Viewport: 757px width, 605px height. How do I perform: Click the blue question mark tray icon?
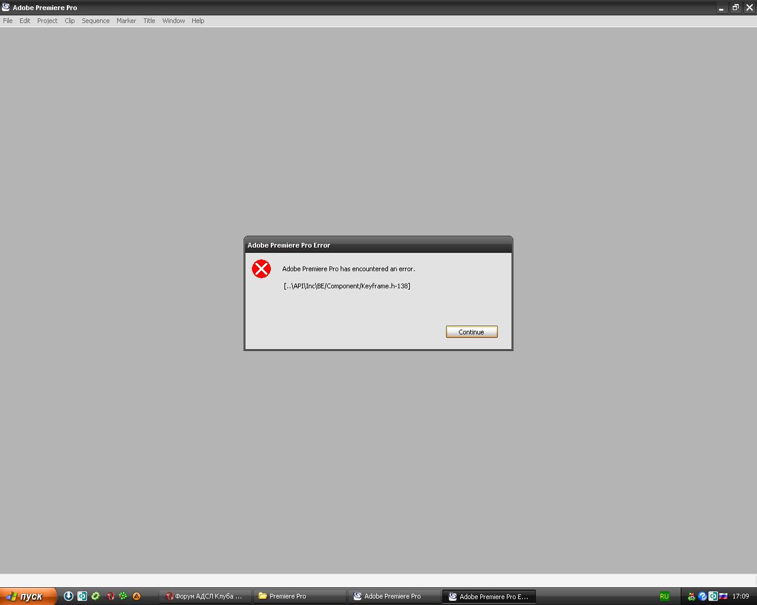[703, 596]
